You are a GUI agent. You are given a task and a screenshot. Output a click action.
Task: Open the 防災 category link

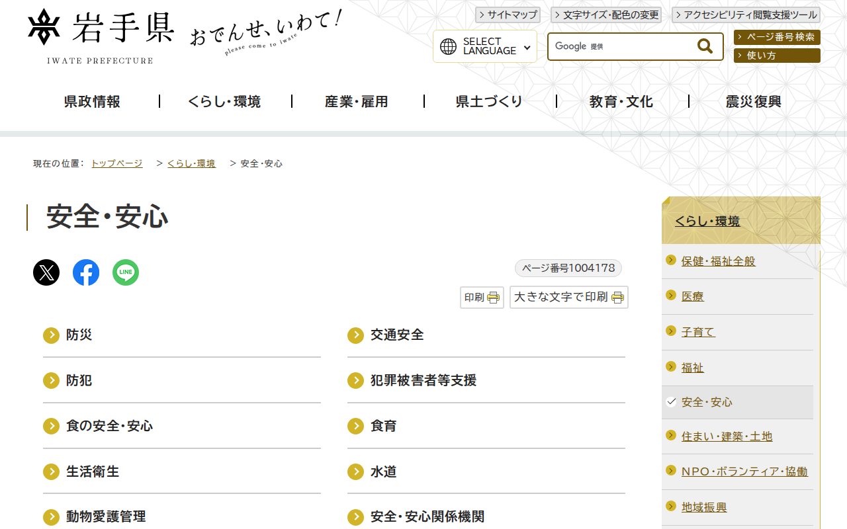pyautogui.click(x=79, y=335)
